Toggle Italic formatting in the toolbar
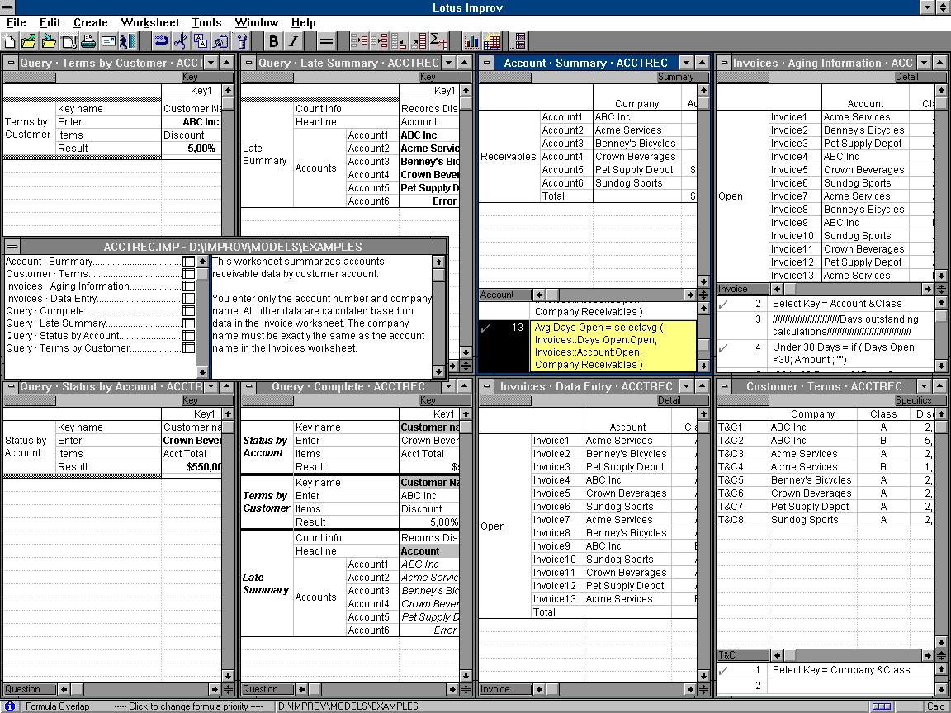 [x=293, y=41]
